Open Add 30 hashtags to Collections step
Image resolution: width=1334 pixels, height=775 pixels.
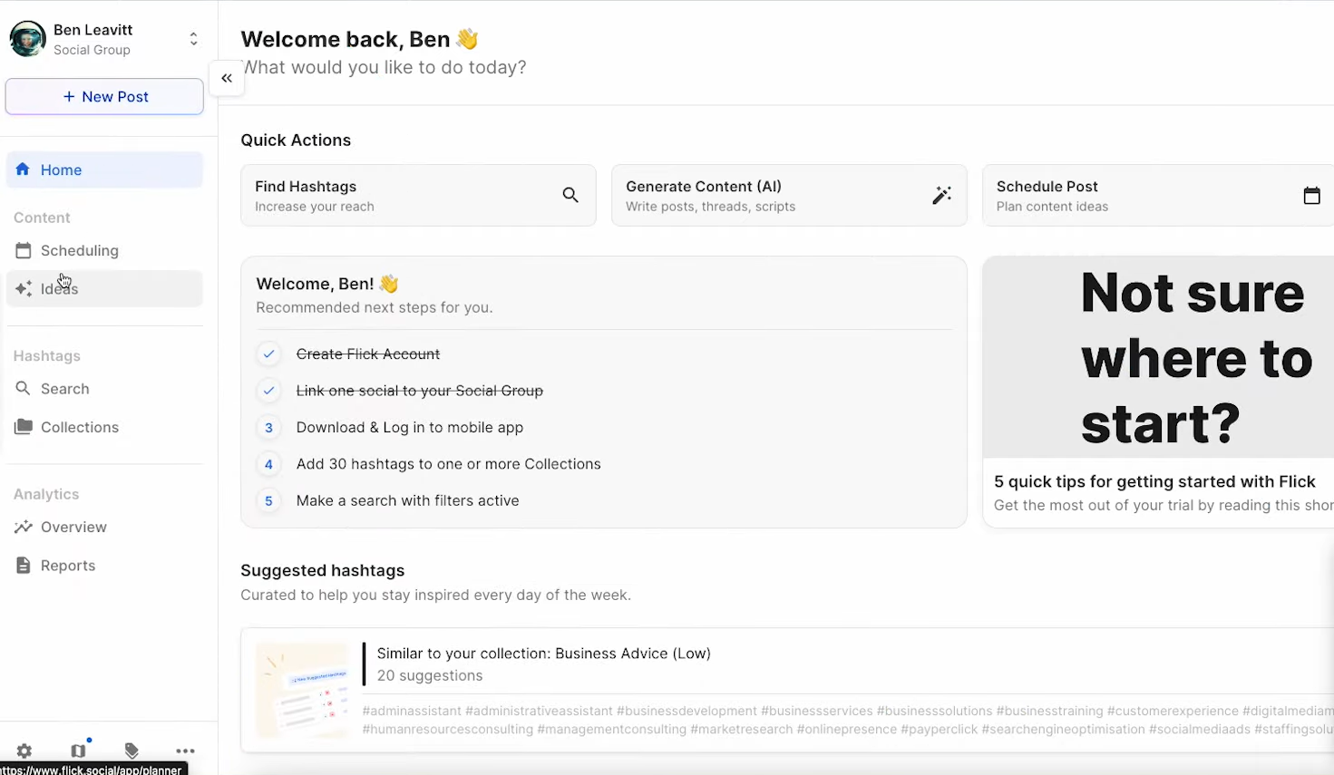click(449, 464)
